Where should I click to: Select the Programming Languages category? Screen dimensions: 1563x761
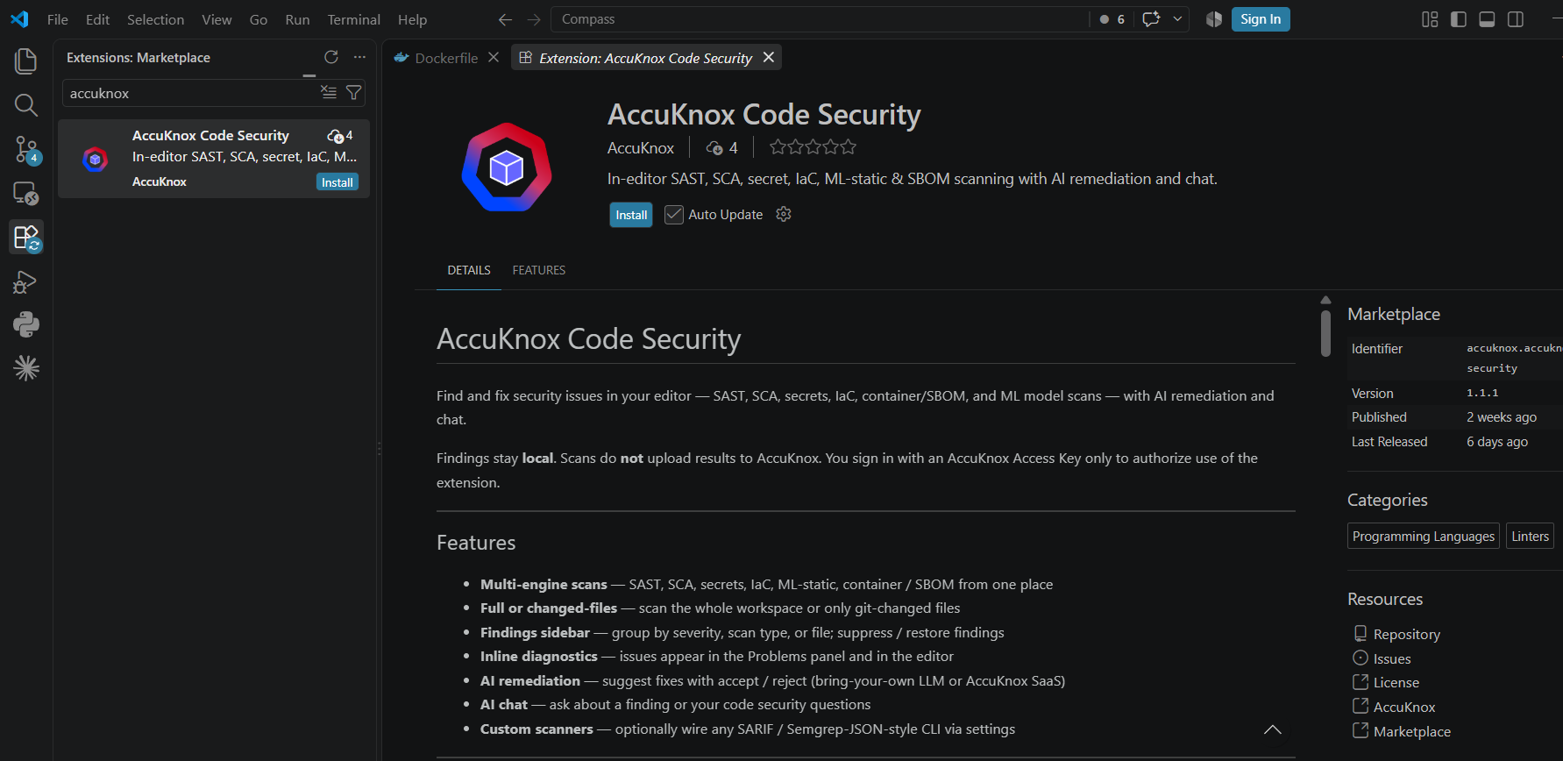coord(1424,536)
